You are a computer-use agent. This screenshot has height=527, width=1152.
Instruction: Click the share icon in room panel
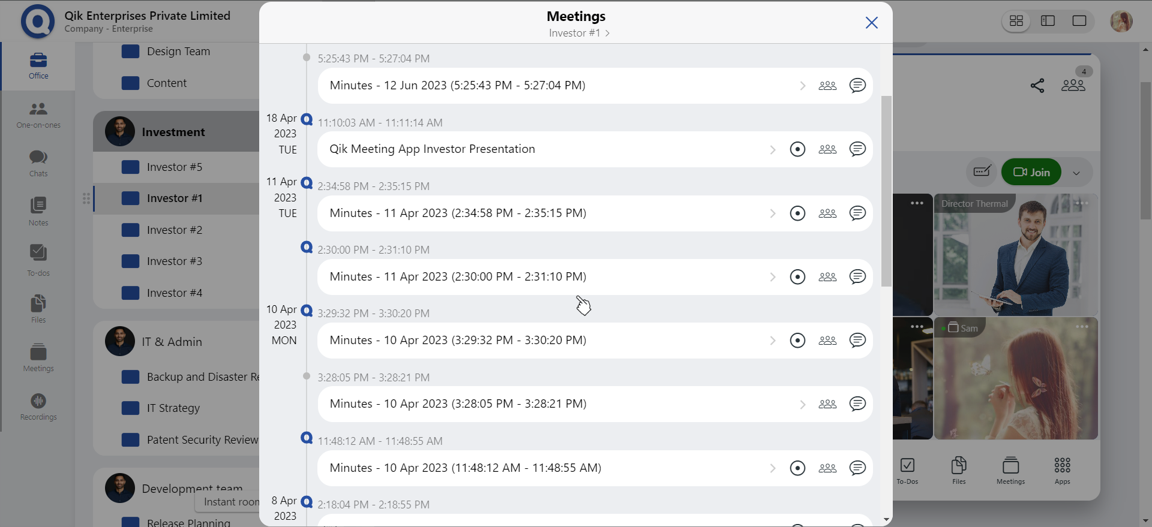click(1037, 86)
